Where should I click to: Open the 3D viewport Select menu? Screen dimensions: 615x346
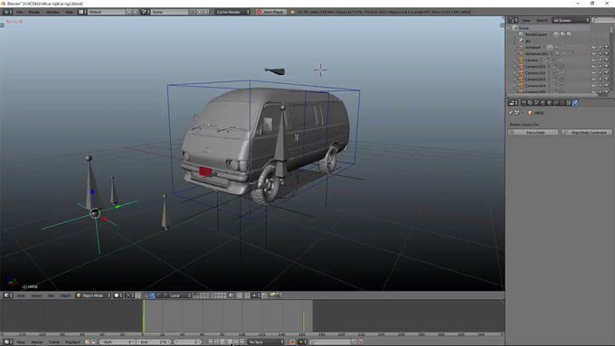36,295
